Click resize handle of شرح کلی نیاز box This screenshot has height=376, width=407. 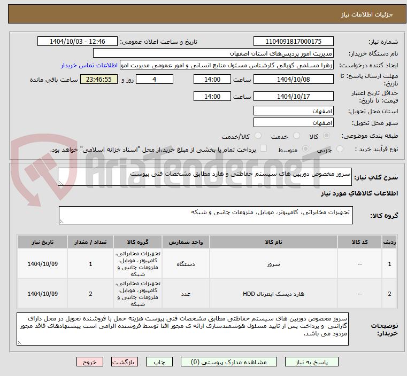pos(61,183)
